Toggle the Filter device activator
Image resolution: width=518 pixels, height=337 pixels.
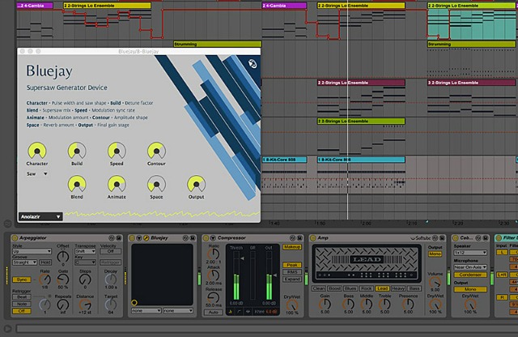click(x=499, y=238)
